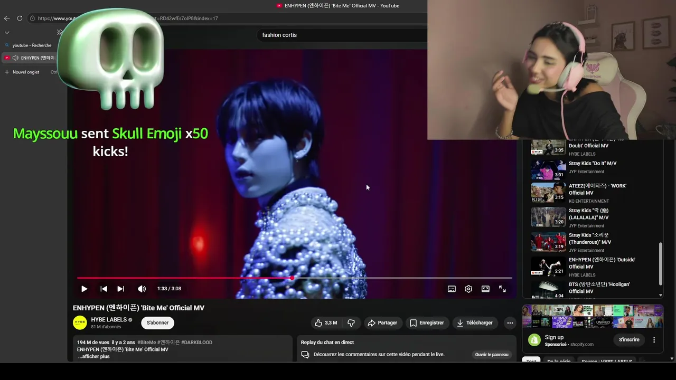Play Stray Kids LALALALA M/V
The image size is (676, 380).
[x=588, y=214]
